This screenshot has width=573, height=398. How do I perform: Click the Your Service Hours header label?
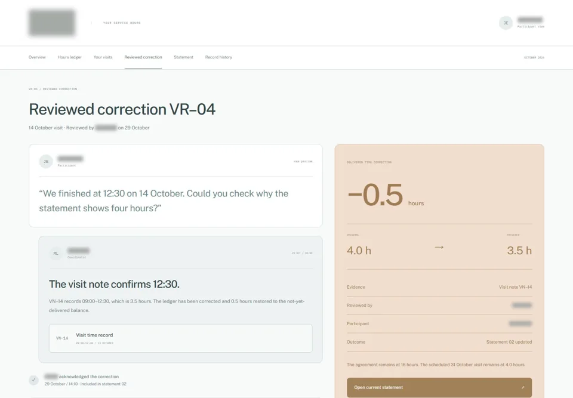pos(122,23)
